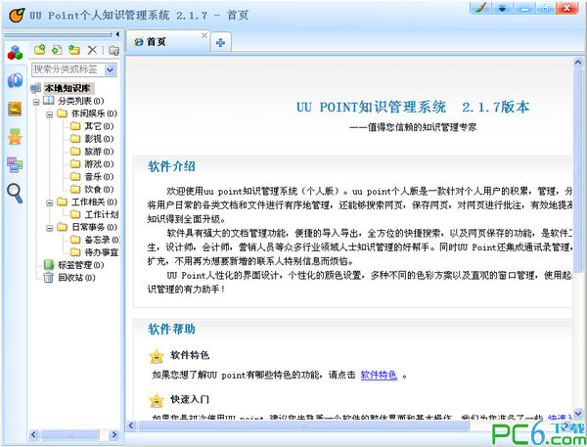Click the page's horizontal scrollbar left arrow
The image size is (587, 447).
[x=131, y=425]
